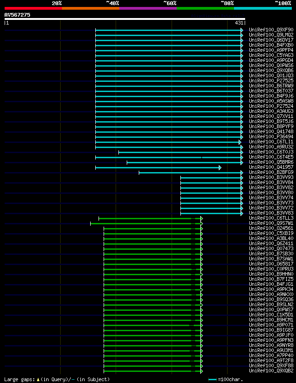This screenshot has height=383, width=296.
Task: Open hit UniRef100_Q9XF90
Action: [271, 30]
